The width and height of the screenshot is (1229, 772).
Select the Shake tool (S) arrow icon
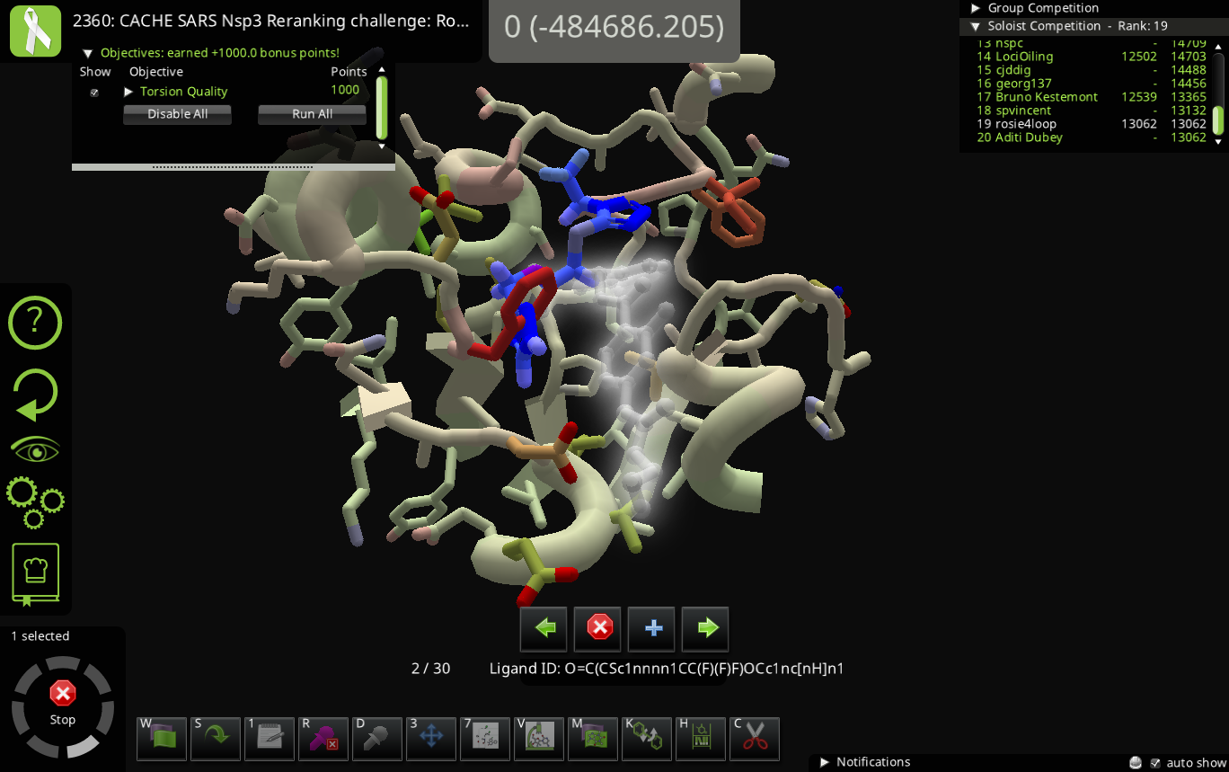(216, 738)
